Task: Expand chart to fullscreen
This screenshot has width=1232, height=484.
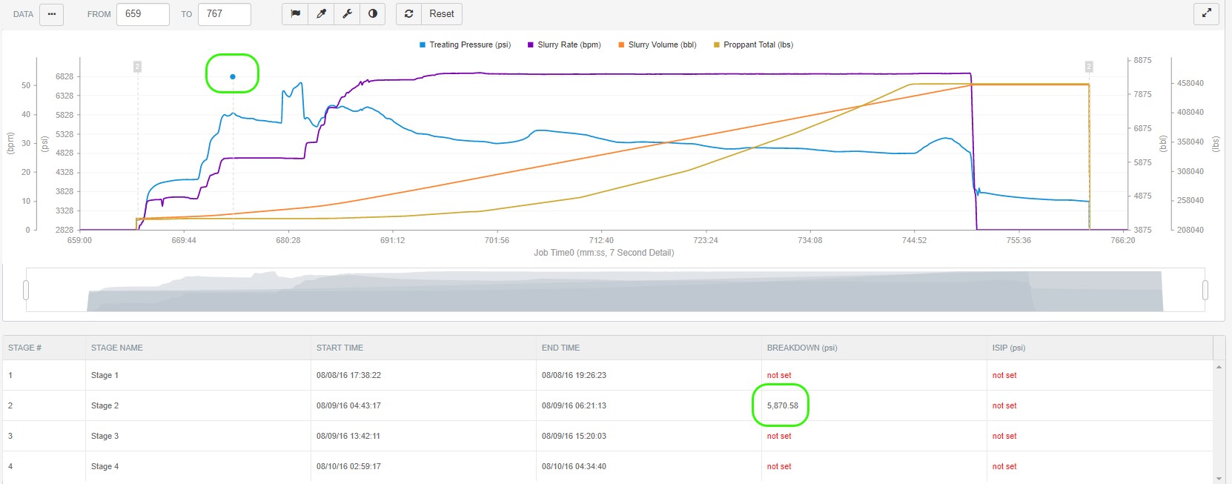Action: click(x=1206, y=13)
